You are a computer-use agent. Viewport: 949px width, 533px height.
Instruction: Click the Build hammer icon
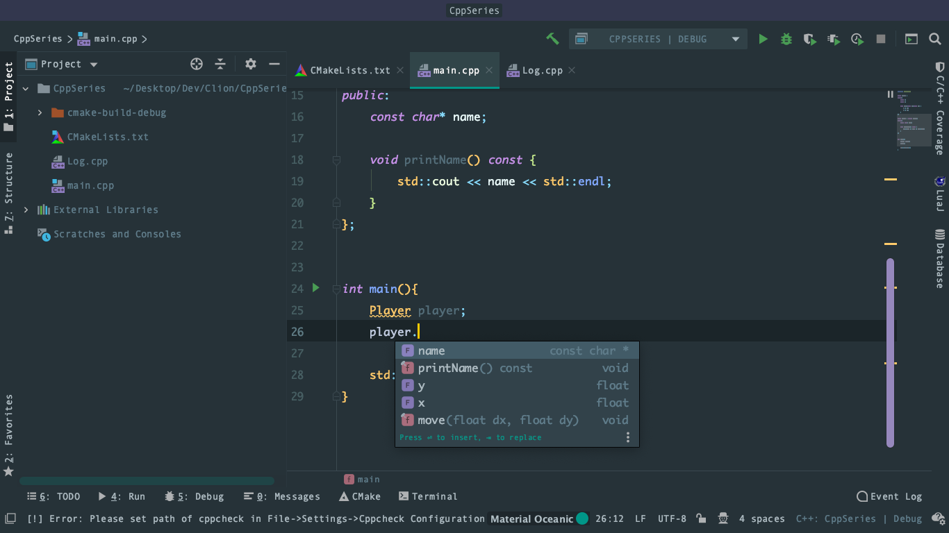(x=553, y=39)
